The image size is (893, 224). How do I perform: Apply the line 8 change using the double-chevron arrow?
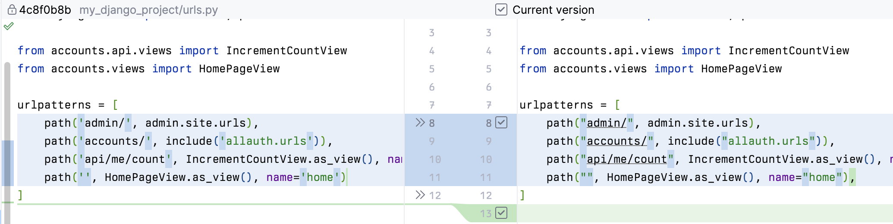click(x=420, y=123)
